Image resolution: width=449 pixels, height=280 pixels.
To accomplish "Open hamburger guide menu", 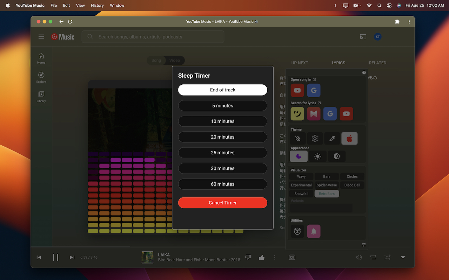I will [41, 37].
